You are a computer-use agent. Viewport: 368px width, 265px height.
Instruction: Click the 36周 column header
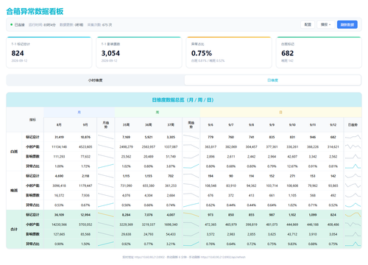tap(149, 125)
